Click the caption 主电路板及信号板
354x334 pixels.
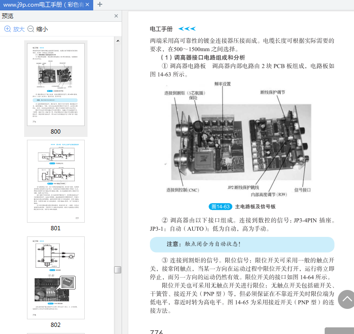pyautogui.click(x=255, y=207)
